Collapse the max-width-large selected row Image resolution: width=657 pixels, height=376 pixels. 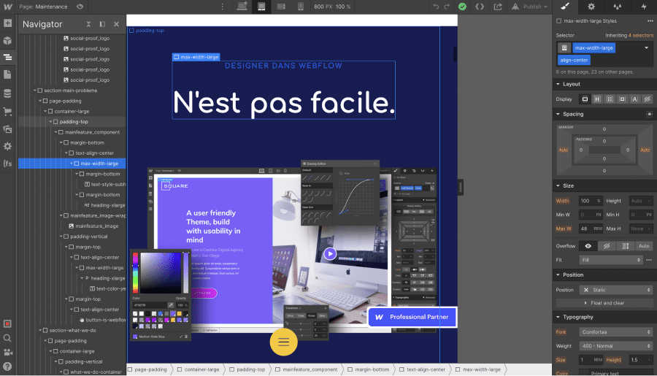[72, 164]
